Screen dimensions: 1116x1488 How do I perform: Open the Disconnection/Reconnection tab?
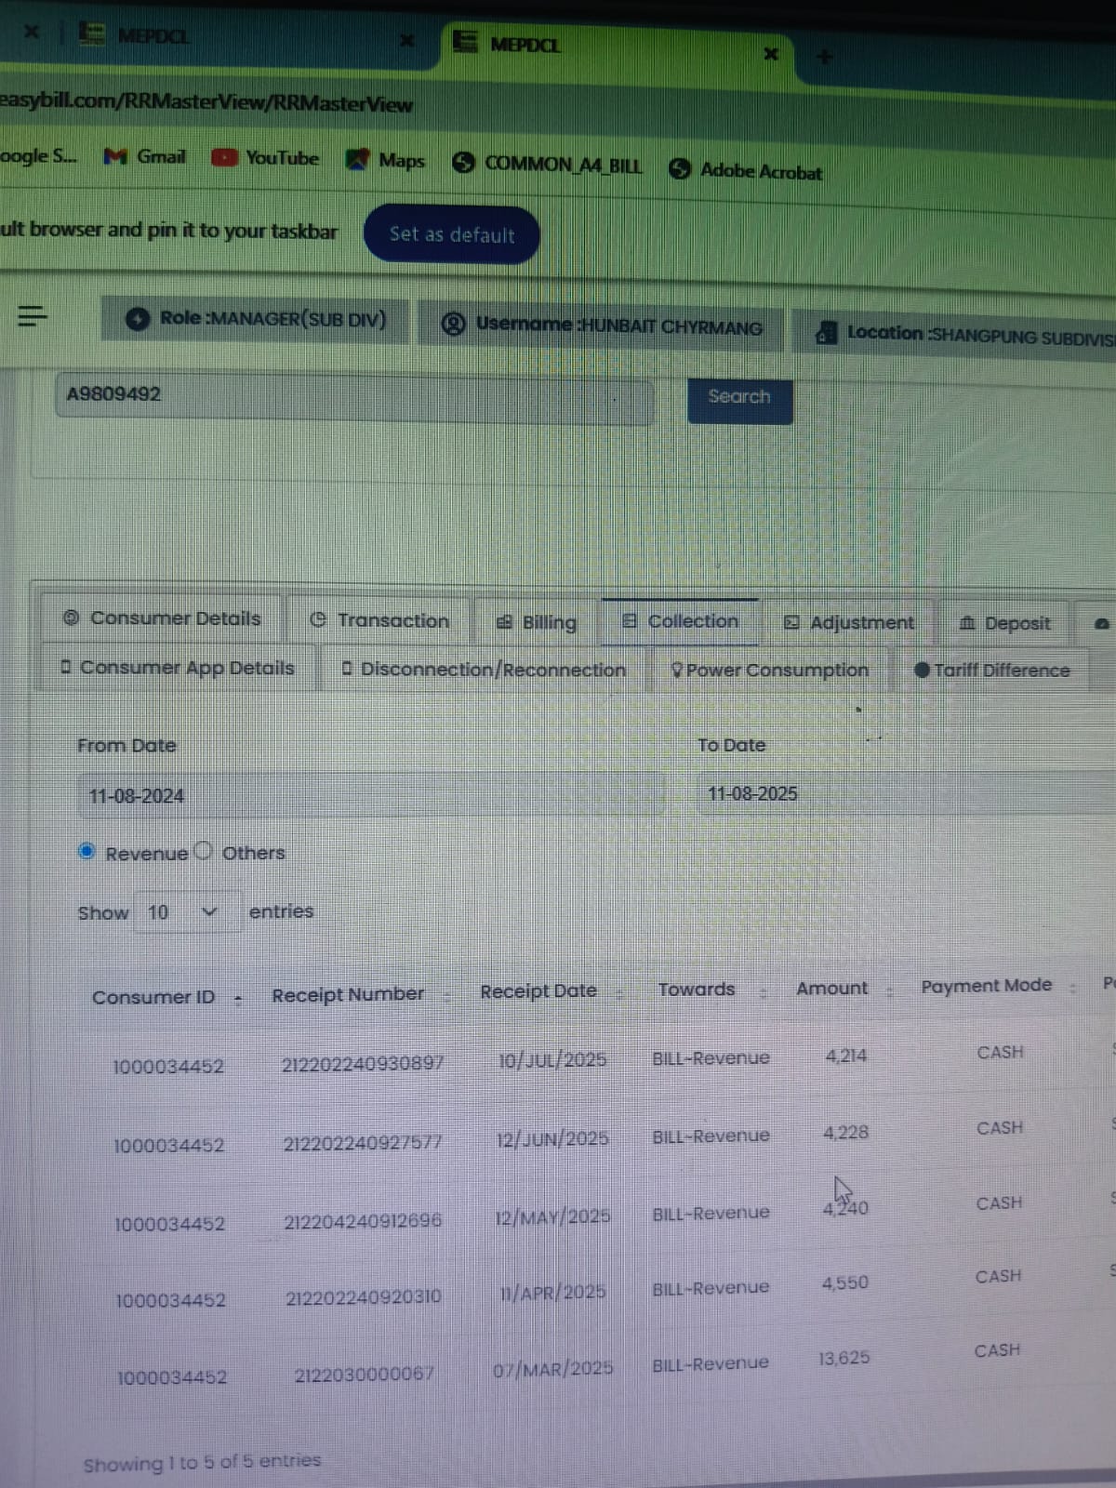coord(484,670)
